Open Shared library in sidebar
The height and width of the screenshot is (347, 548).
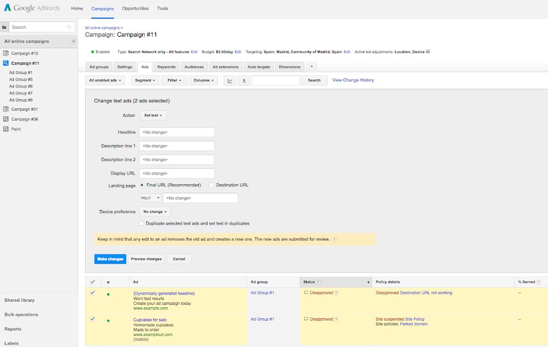[19, 300]
